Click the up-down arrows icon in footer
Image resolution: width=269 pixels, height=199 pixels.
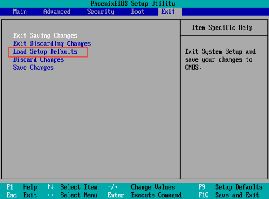[51, 187]
